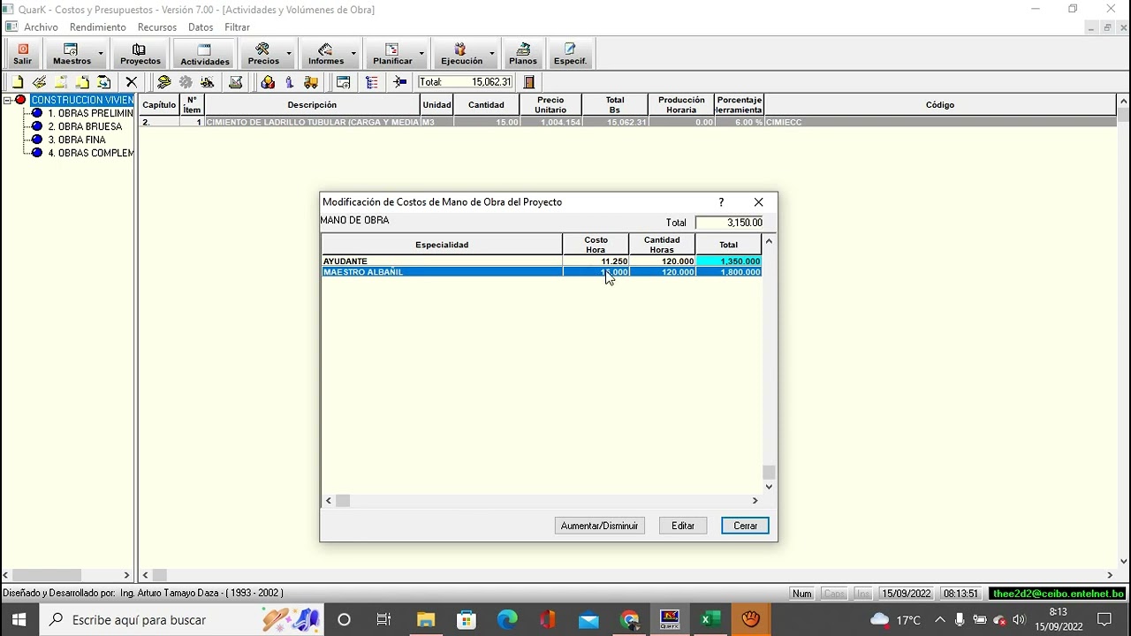Click dialog horizontal scrollbar right arrow
Image resolution: width=1131 pixels, height=636 pixels.
click(755, 500)
